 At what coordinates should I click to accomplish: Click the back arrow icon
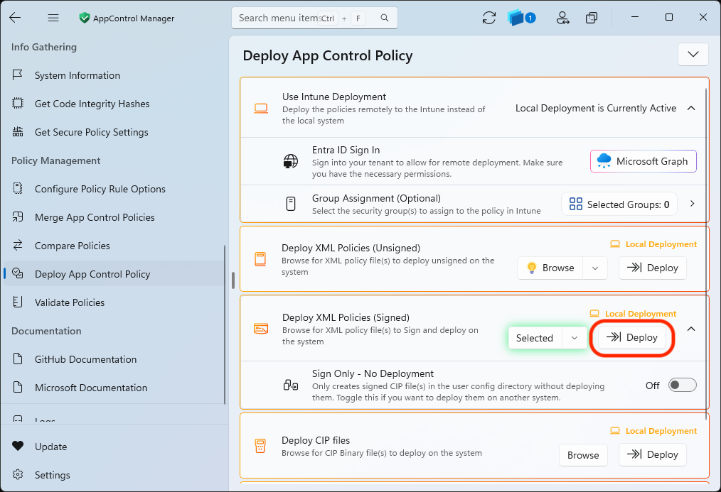(15, 18)
